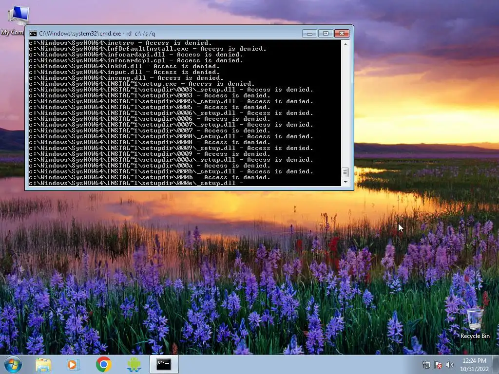Click the cmd window title bar icon
The image size is (499, 374).
tap(33, 34)
